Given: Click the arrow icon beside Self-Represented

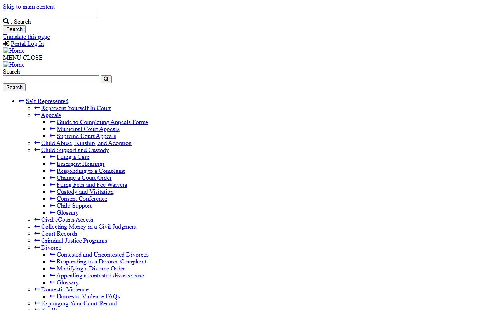Looking at the screenshot, I should tap(21, 101).
